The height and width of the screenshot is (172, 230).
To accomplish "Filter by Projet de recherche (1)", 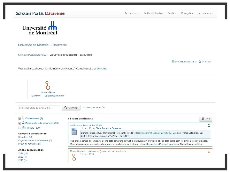I will click(29, 144).
